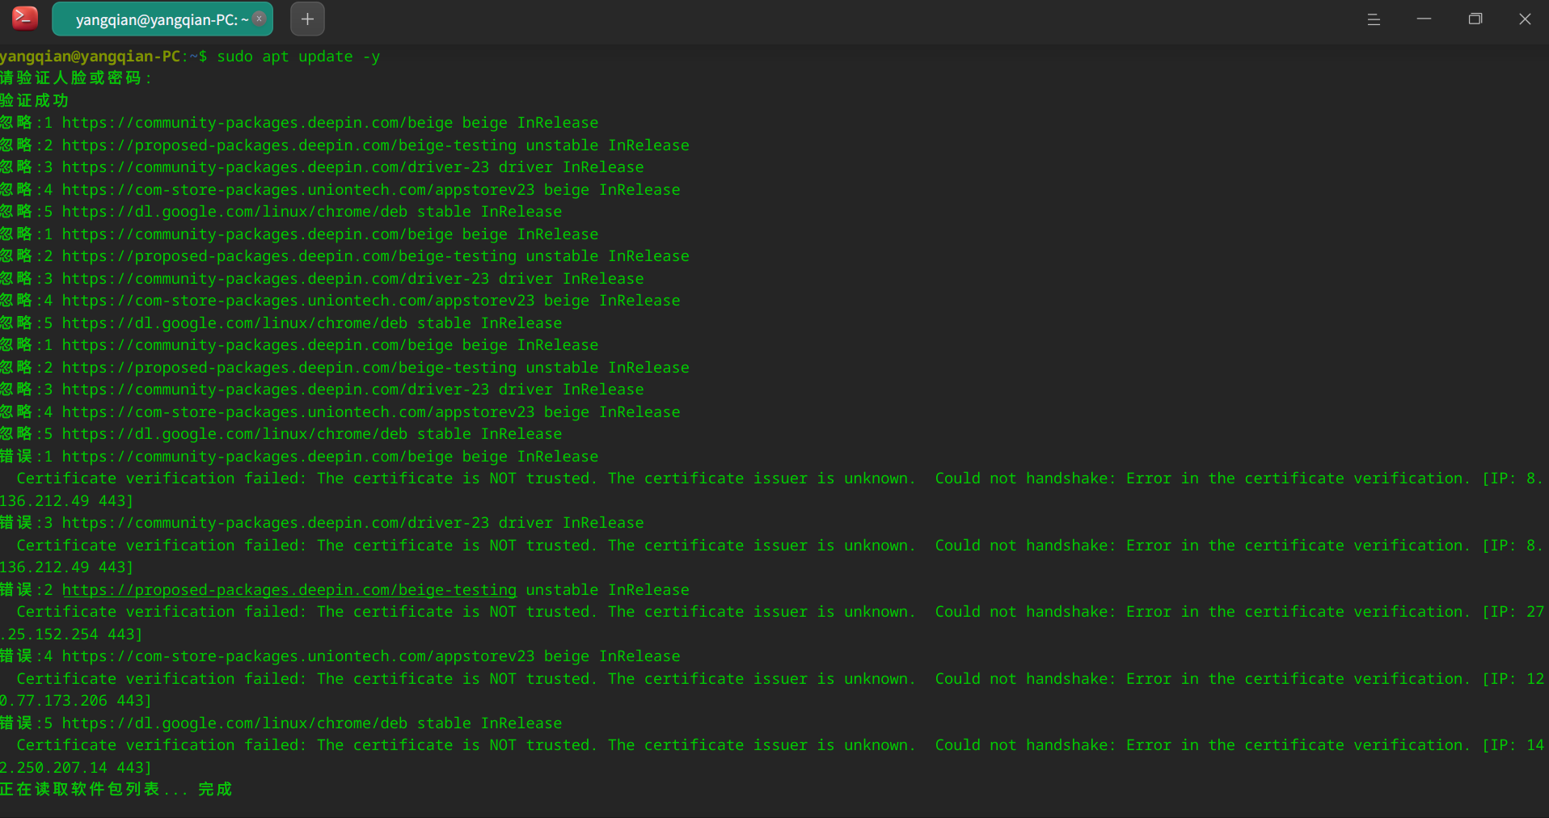Click the '136.212.49 443]' line below 错误:1

(x=67, y=501)
